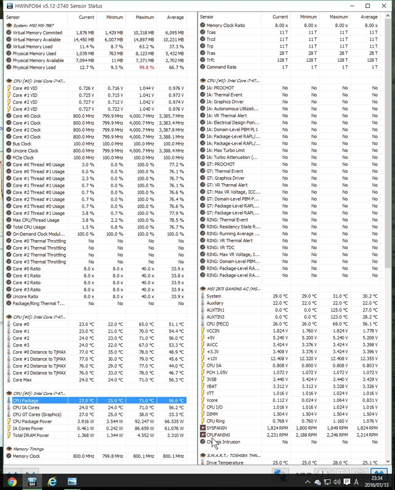This screenshot has height=490, width=395.
Task: Click the bolt icon beside Core #0 VID
Action: coord(9,88)
